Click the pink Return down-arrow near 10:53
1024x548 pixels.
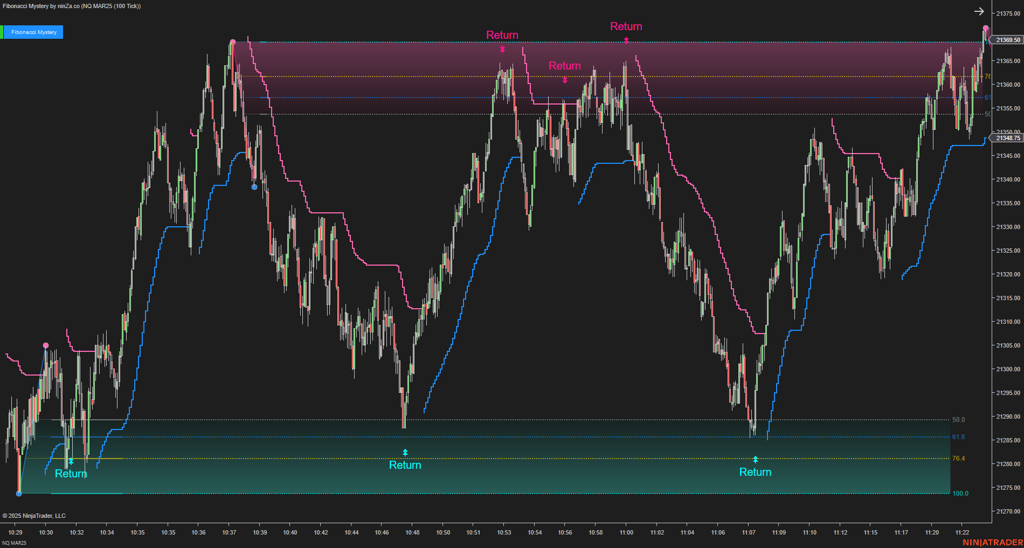[502, 48]
